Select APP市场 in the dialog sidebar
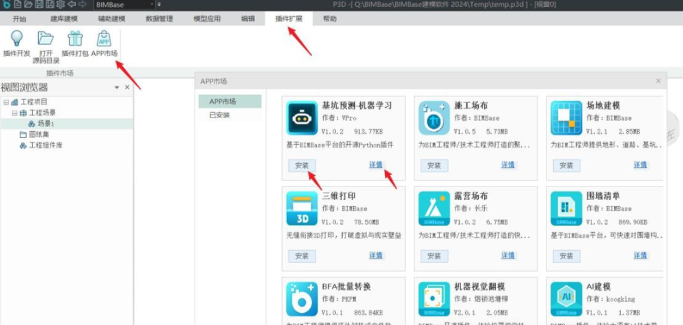 [230, 102]
